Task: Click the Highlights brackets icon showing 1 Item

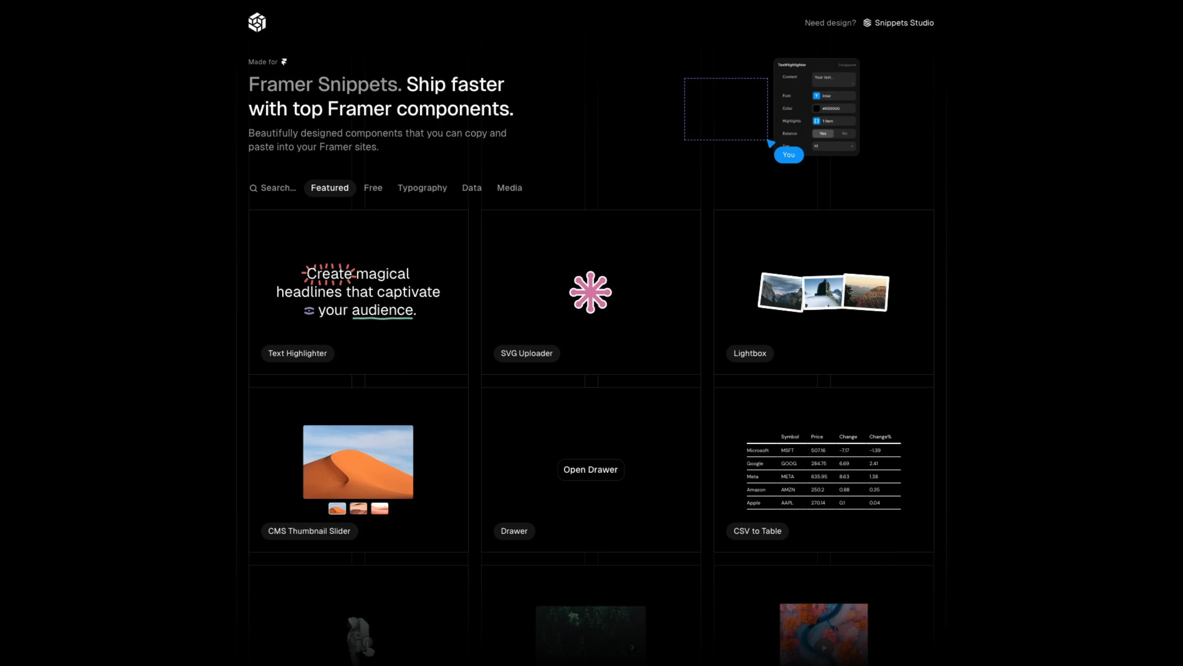Action: [x=816, y=121]
